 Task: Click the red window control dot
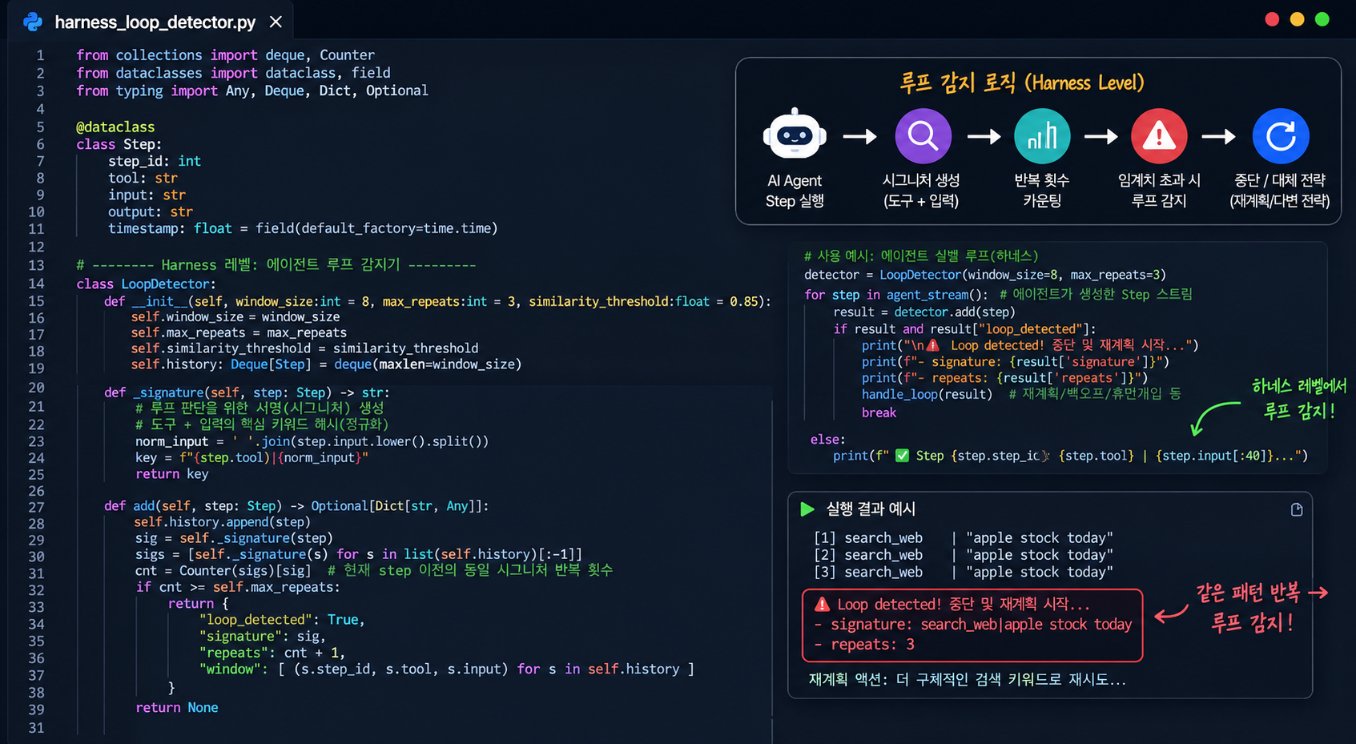pyautogui.click(x=1272, y=19)
